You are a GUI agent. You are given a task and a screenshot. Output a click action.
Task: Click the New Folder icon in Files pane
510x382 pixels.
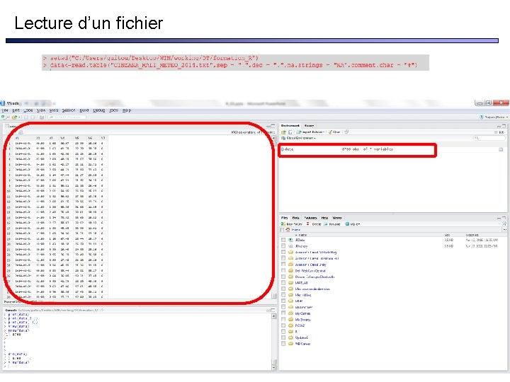(283, 224)
